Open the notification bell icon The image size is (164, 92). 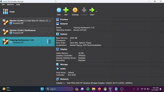pos(161,89)
